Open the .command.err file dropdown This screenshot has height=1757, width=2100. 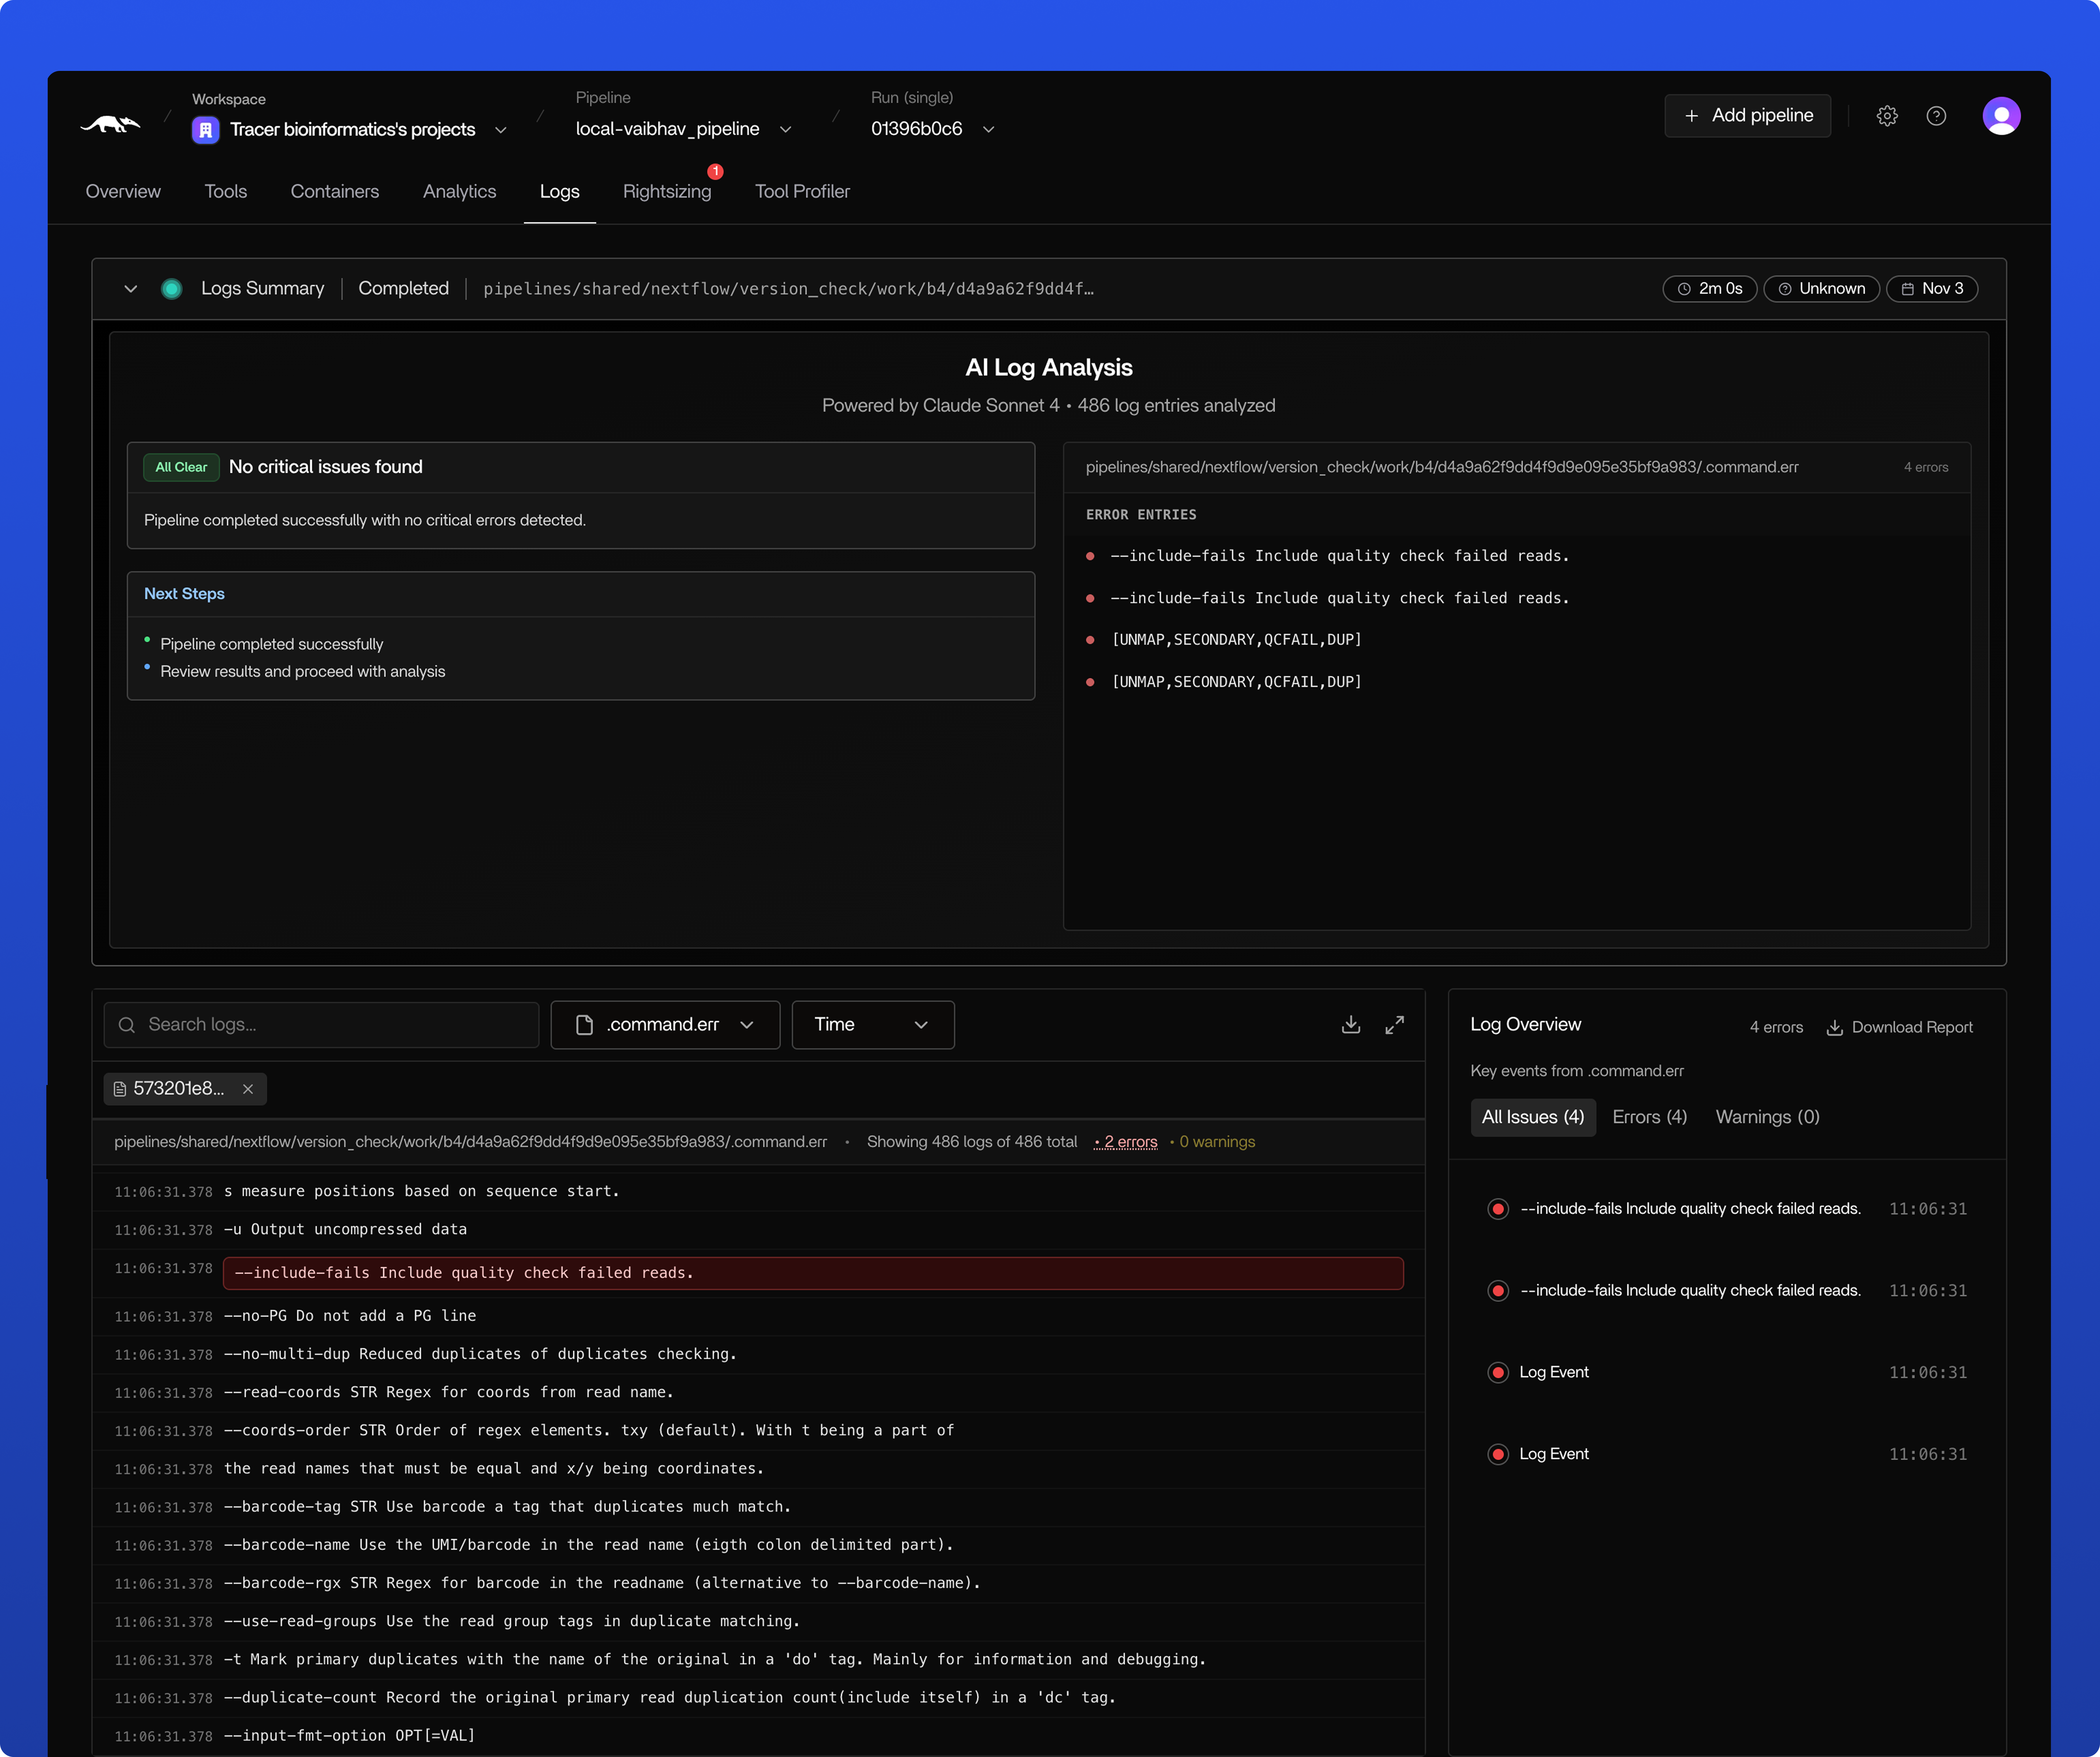(665, 1024)
